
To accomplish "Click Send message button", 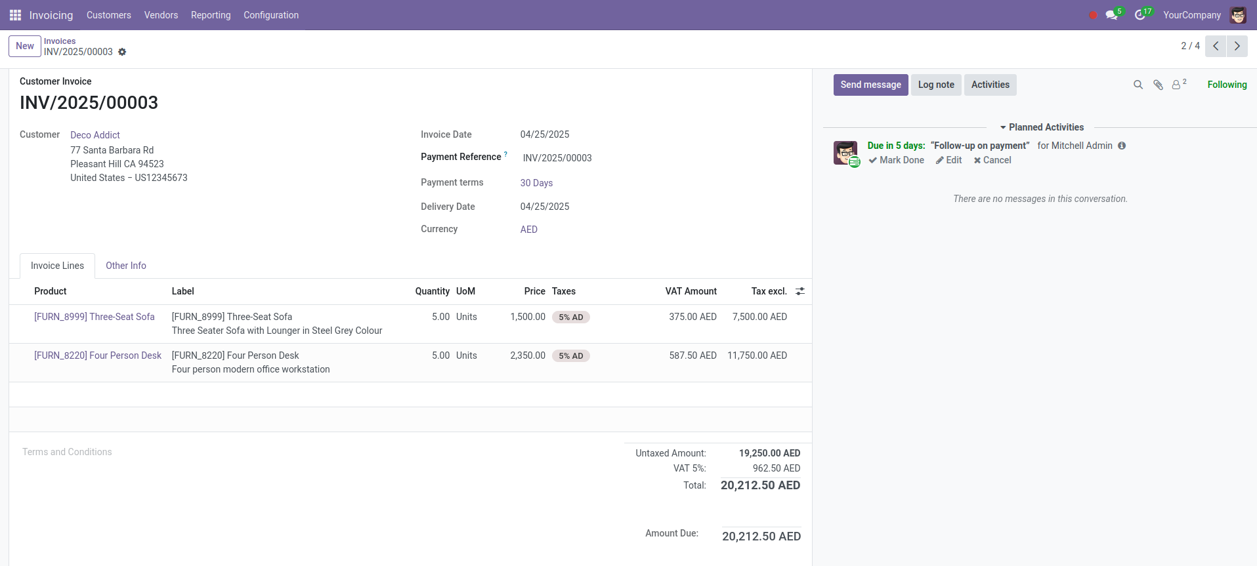I will [871, 85].
